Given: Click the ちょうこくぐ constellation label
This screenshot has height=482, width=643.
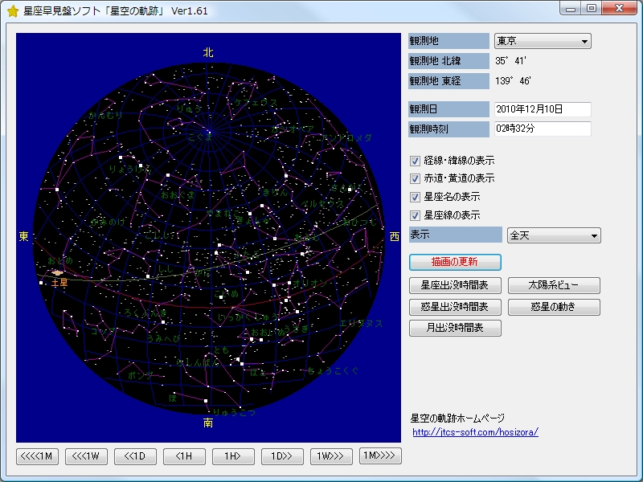Looking at the screenshot, I should click(x=333, y=371).
